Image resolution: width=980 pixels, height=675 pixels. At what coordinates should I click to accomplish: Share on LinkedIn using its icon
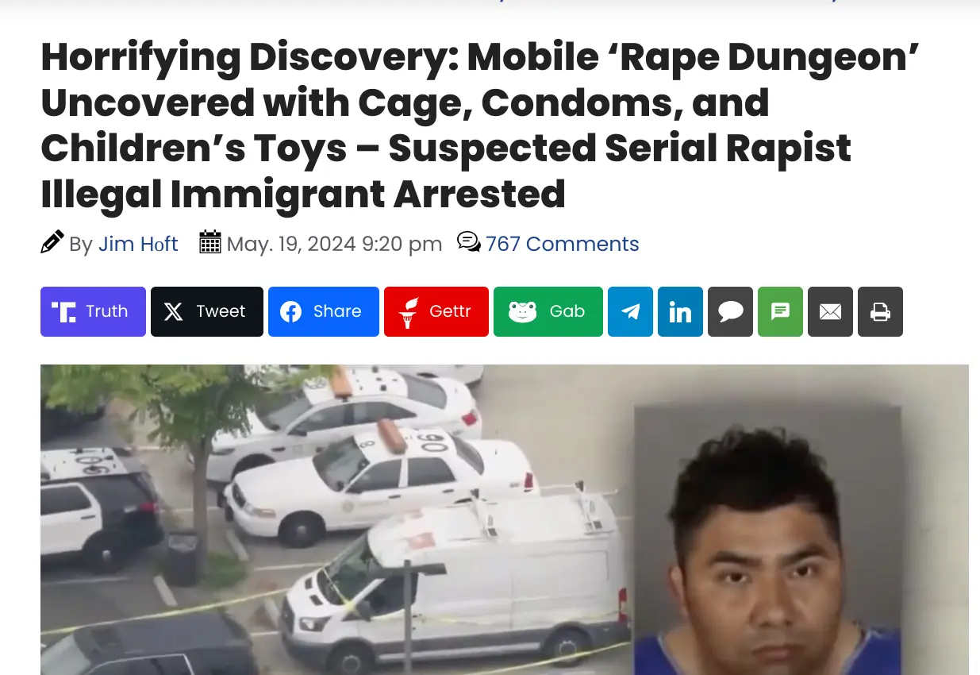680,311
